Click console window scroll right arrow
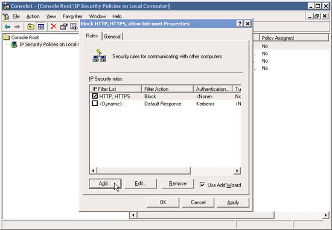Screen dimensions: 332x230 coord(325,215)
